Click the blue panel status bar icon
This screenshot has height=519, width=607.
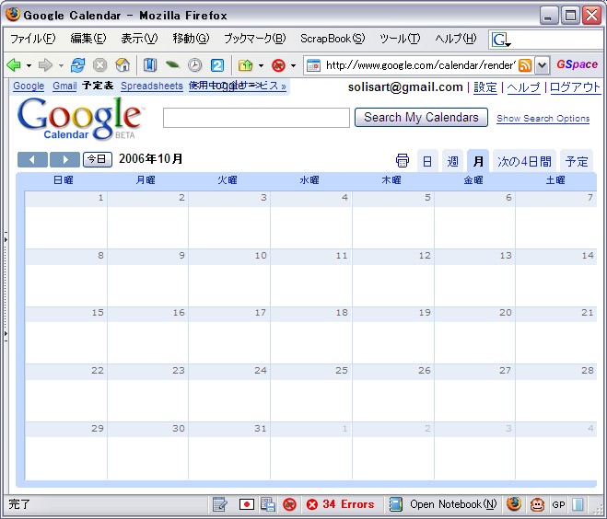tap(578, 504)
